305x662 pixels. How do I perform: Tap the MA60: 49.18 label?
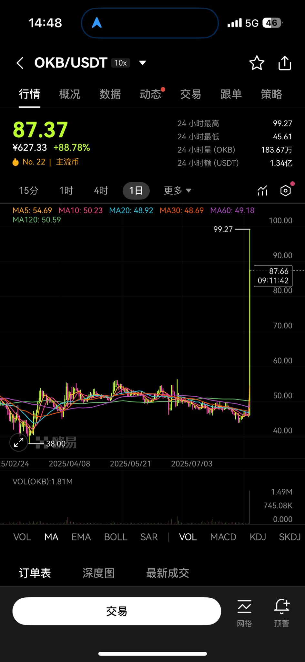[x=232, y=210]
